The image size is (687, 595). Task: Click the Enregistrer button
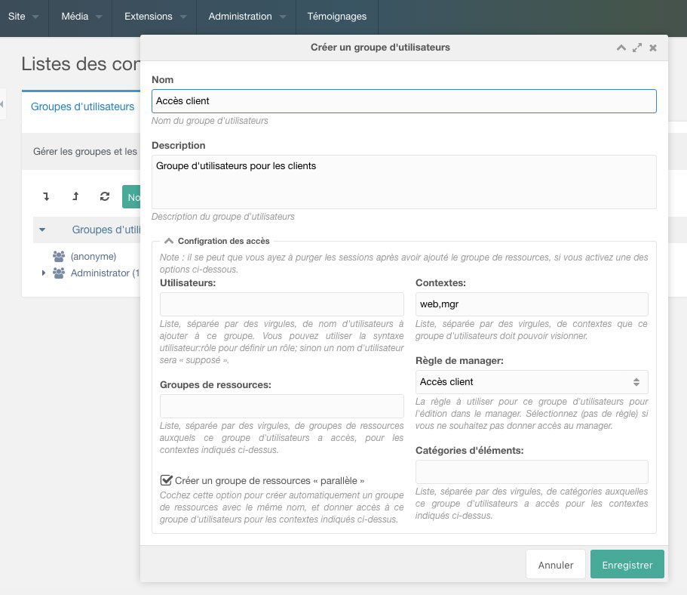(627, 565)
